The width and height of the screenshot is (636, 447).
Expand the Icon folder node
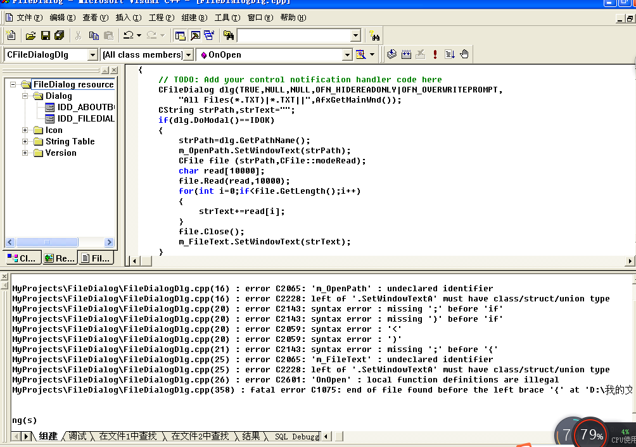(x=25, y=130)
